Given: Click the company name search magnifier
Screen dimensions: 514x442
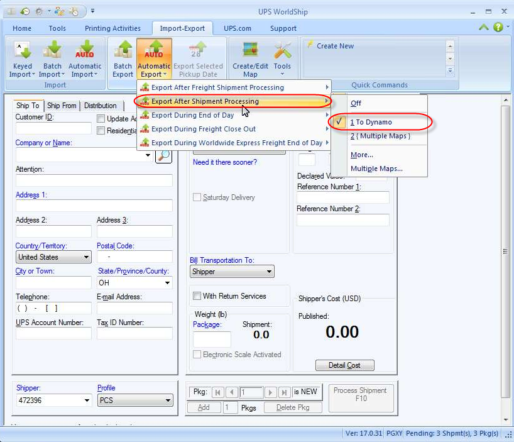Looking at the screenshot, I should [163, 155].
